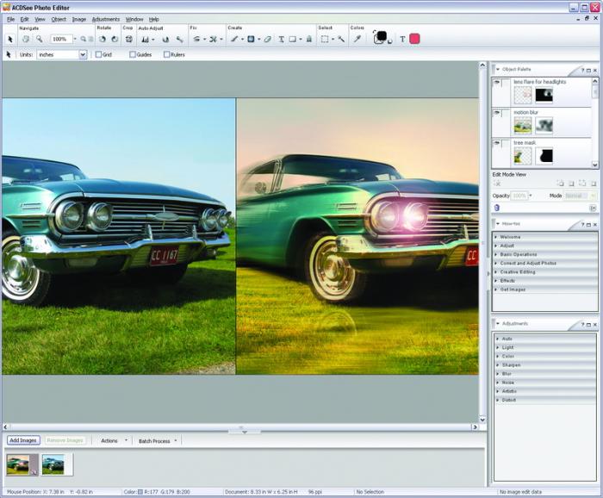Screen dimensions: 603x498
Task: Select the eyedropper color picker
Action: pyautogui.click(x=357, y=40)
